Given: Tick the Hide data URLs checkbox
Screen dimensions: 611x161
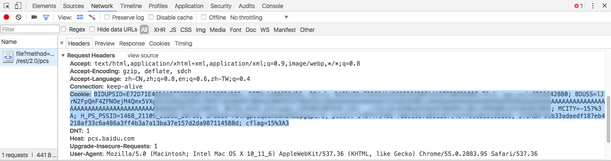Looking at the screenshot, I should pos(92,29).
